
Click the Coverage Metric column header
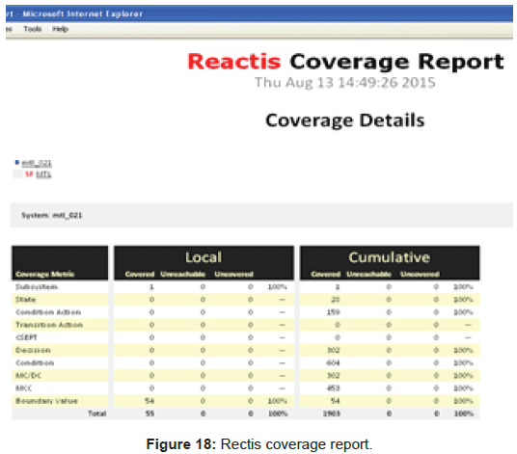point(45,274)
